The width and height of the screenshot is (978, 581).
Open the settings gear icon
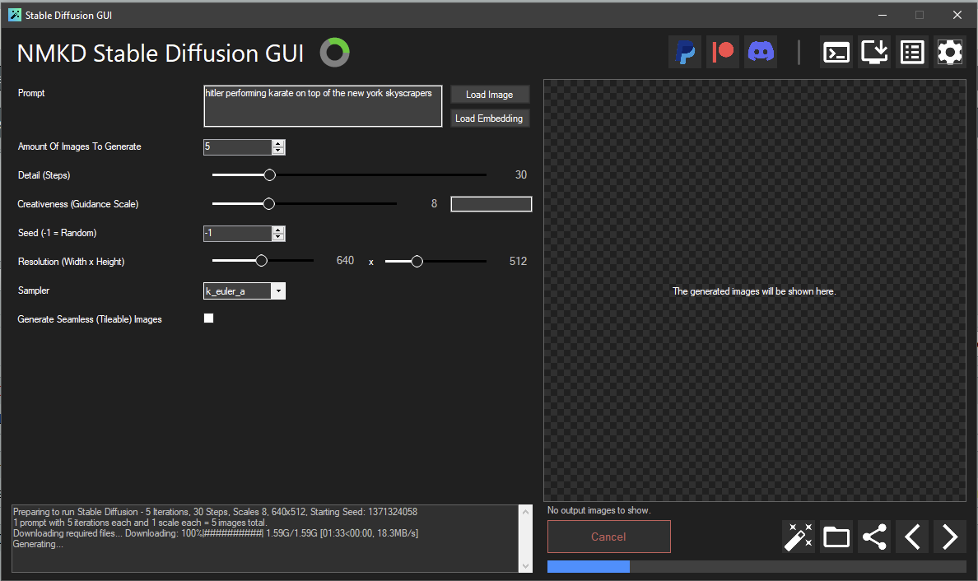pyautogui.click(x=950, y=52)
